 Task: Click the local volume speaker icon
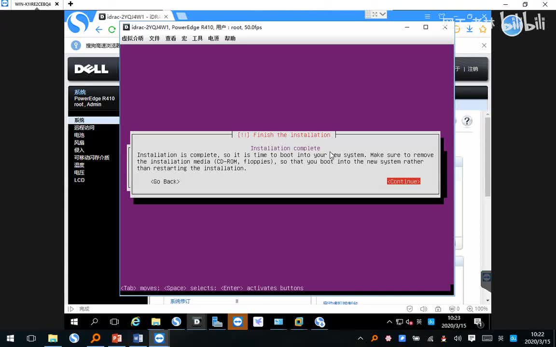point(458,338)
